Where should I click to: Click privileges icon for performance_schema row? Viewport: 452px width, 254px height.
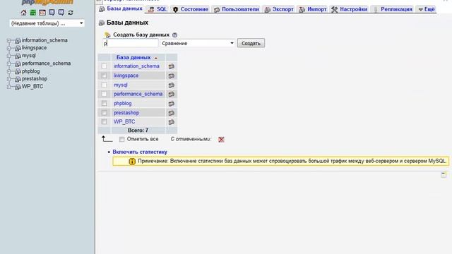pos(171,94)
